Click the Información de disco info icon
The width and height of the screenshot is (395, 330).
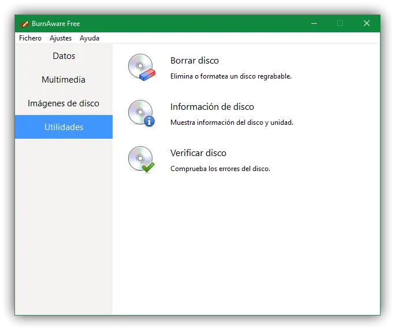141,113
